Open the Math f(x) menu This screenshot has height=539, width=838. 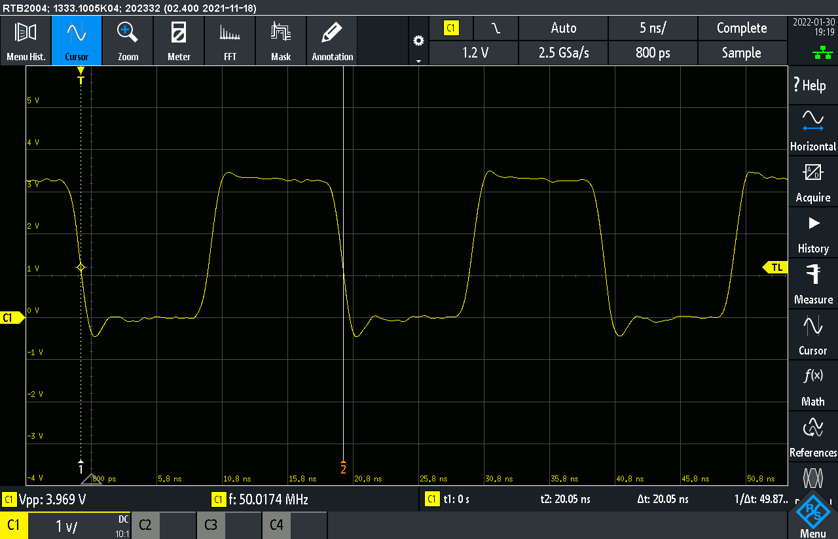pyautogui.click(x=812, y=385)
